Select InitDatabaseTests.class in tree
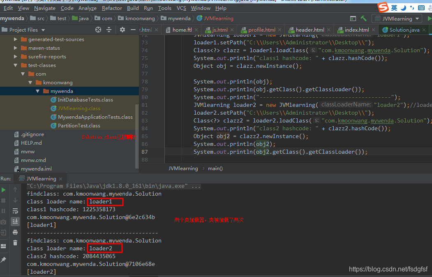The image size is (432, 277). tap(82, 100)
